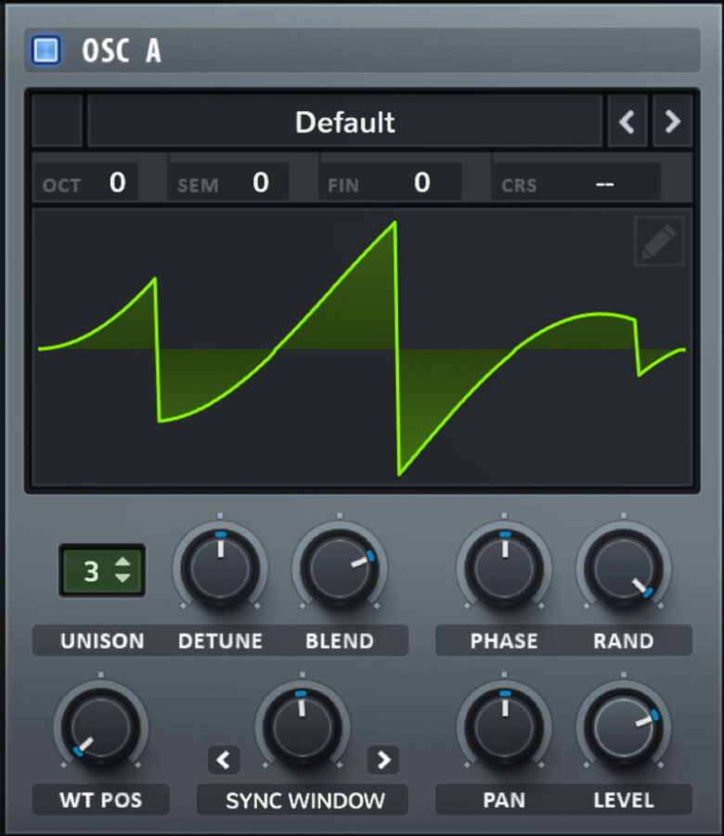Image resolution: width=724 pixels, height=836 pixels.
Task: Open the Default wavetable menu
Action: (x=344, y=122)
